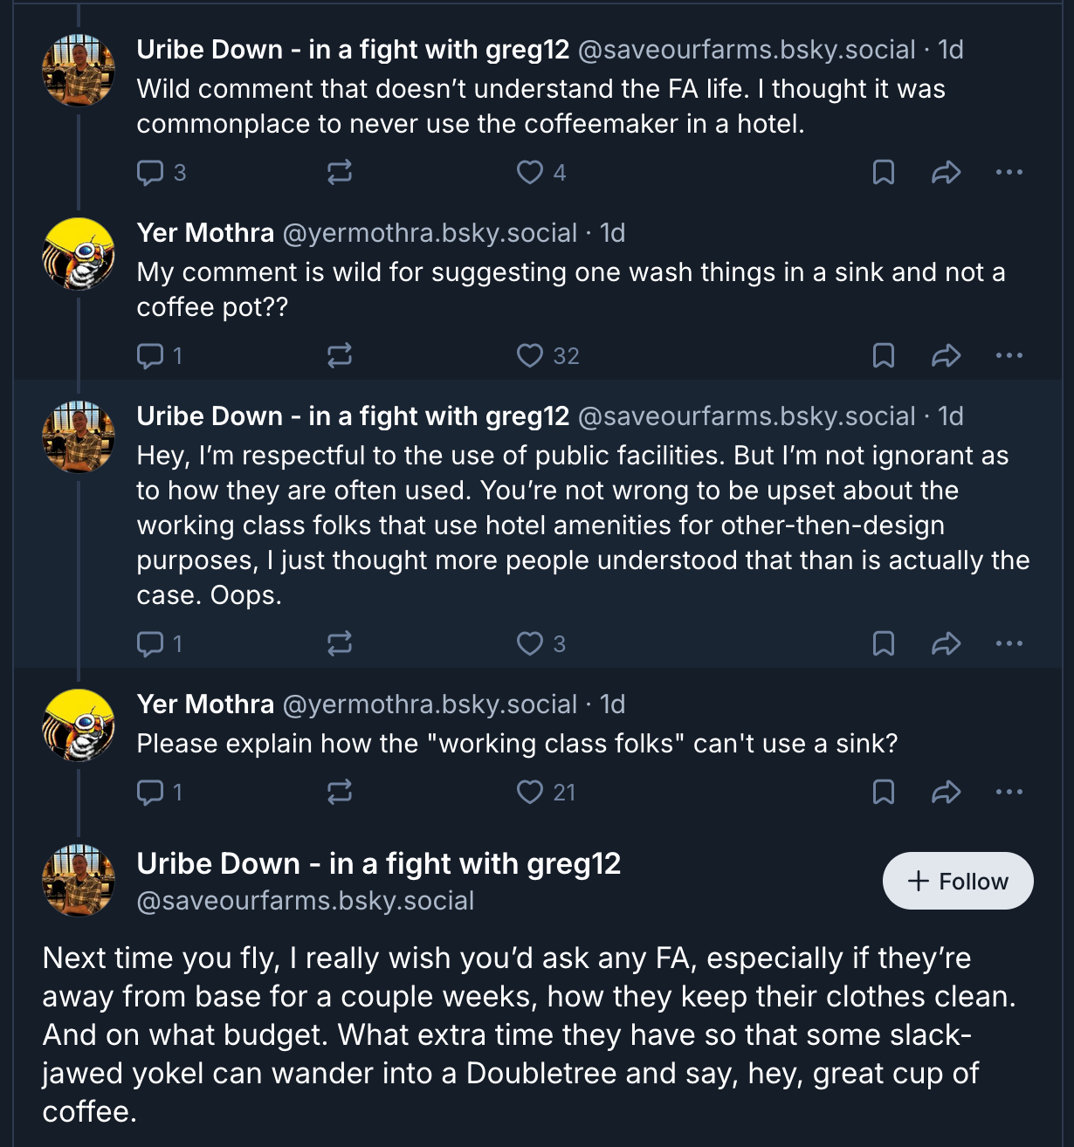Bookmark the post with 3 likes
Viewport: 1074px width, 1147px height.
tap(884, 643)
